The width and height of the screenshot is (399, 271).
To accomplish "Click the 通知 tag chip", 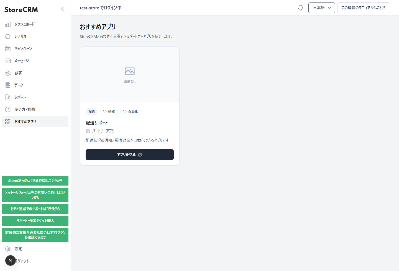I will (x=109, y=111).
